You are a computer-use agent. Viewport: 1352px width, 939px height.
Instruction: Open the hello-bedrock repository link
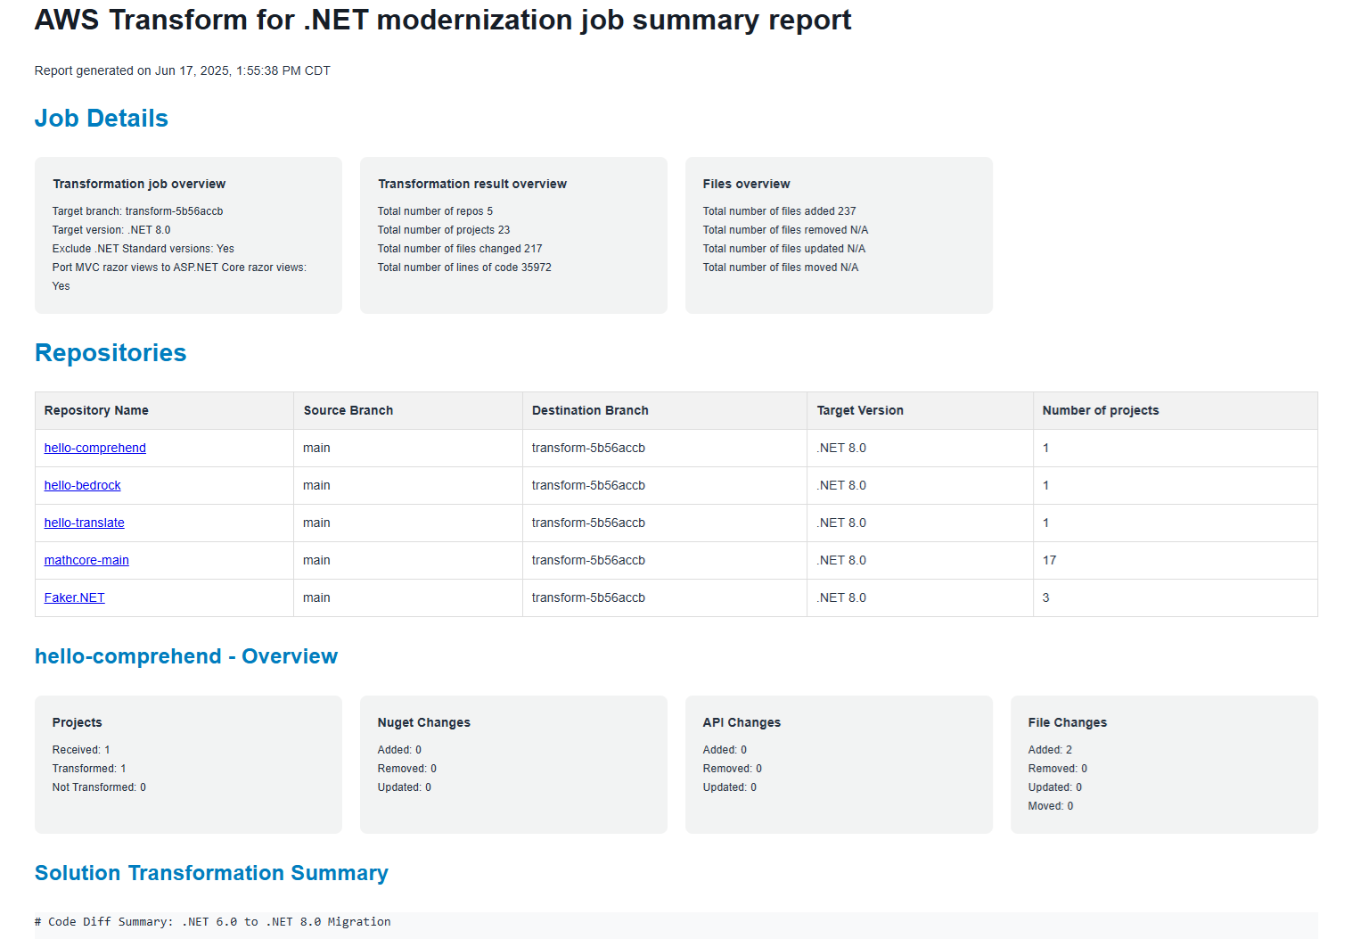82,485
